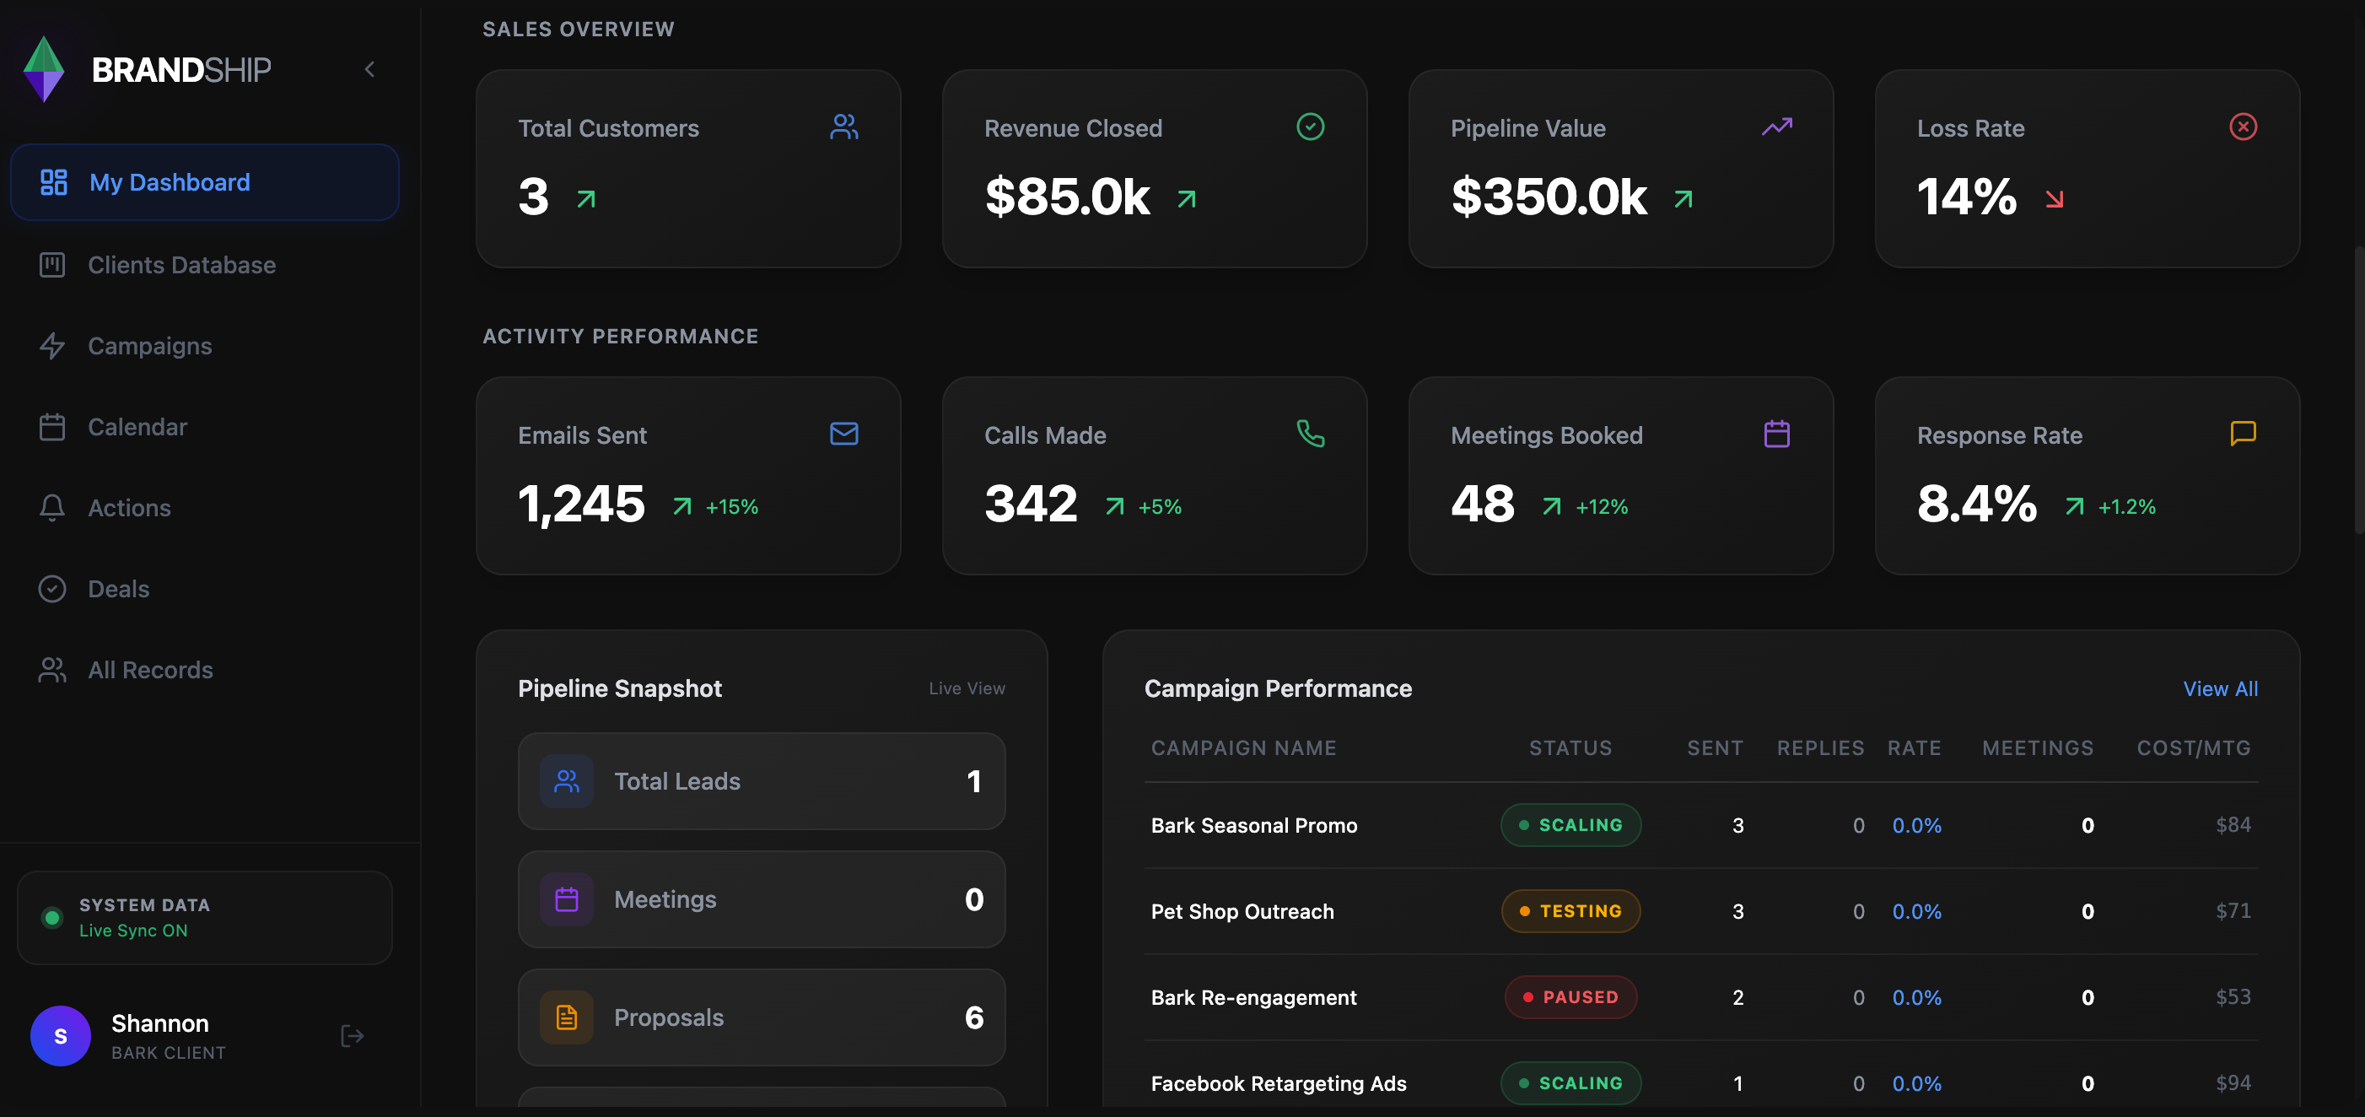Collapse the sidebar with the chevron
The height and width of the screenshot is (1117, 2365).
[369, 69]
